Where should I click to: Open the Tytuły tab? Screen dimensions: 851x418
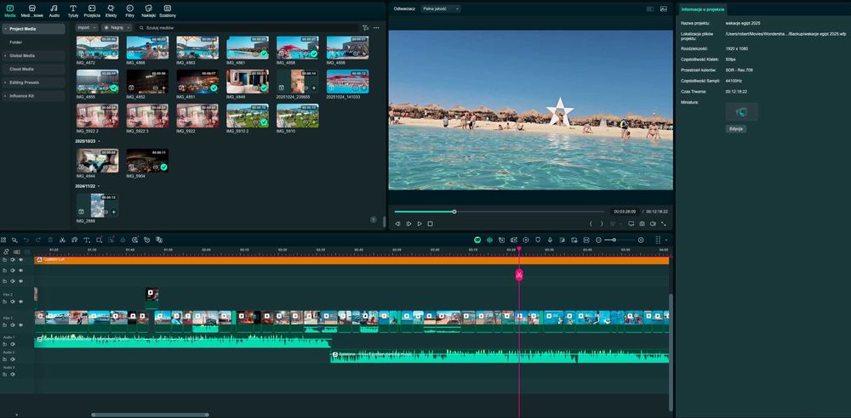[72, 11]
